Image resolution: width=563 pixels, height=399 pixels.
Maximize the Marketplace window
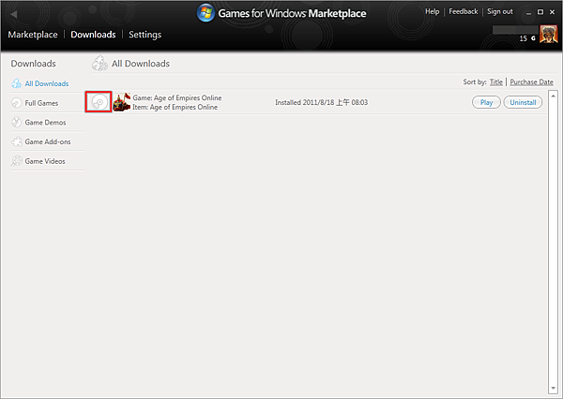click(540, 12)
